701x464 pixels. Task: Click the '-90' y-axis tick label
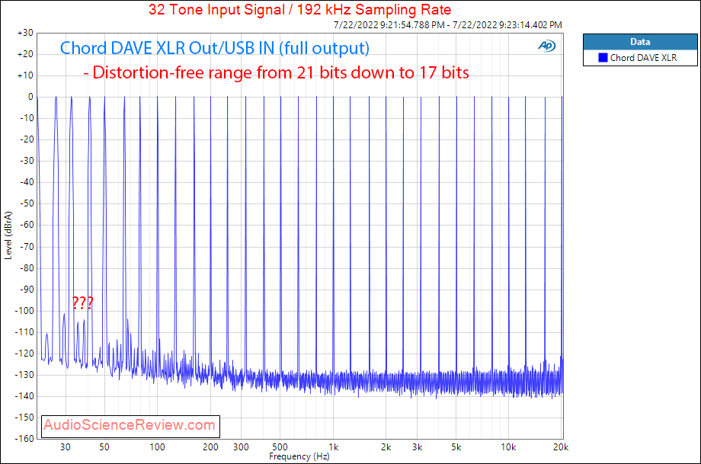click(x=27, y=290)
